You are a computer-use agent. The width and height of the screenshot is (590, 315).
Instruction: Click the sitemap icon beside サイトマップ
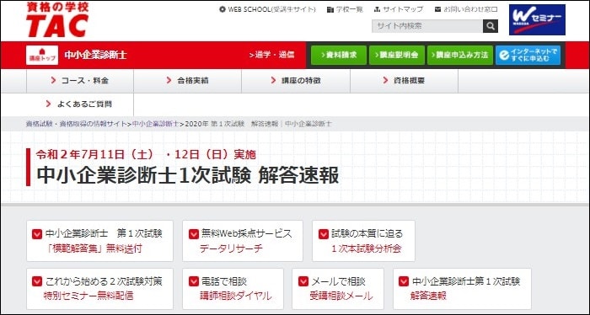(x=378, y=9)
